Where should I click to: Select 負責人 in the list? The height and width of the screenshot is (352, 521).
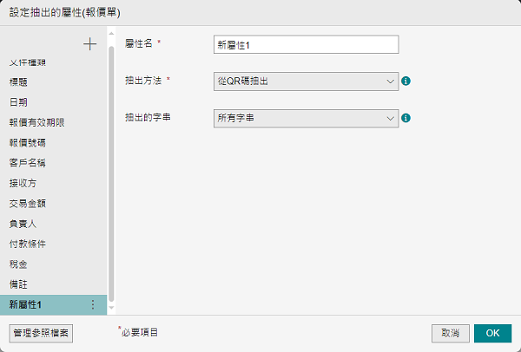23,224
